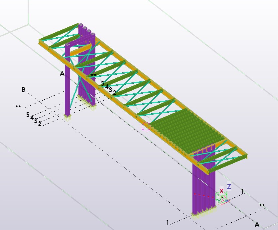Click the ** grid label beneath grid label B
Screen dimensions: 278x230
click(x=18, y=107)
